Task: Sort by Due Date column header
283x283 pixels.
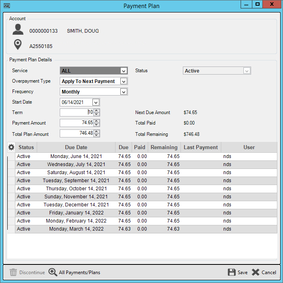Action: pyautogui.click(x=76, y=147)
